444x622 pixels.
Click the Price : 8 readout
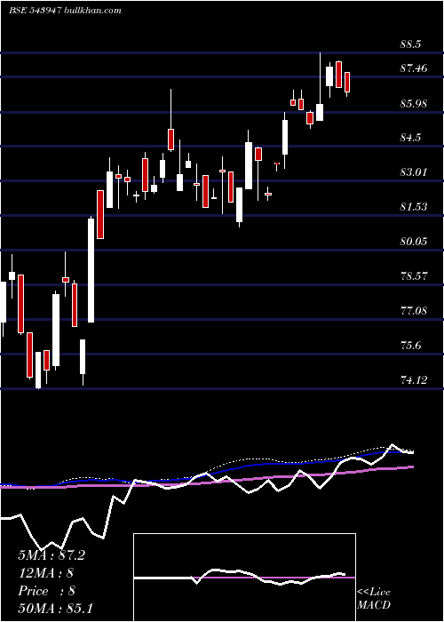(46, 591)
